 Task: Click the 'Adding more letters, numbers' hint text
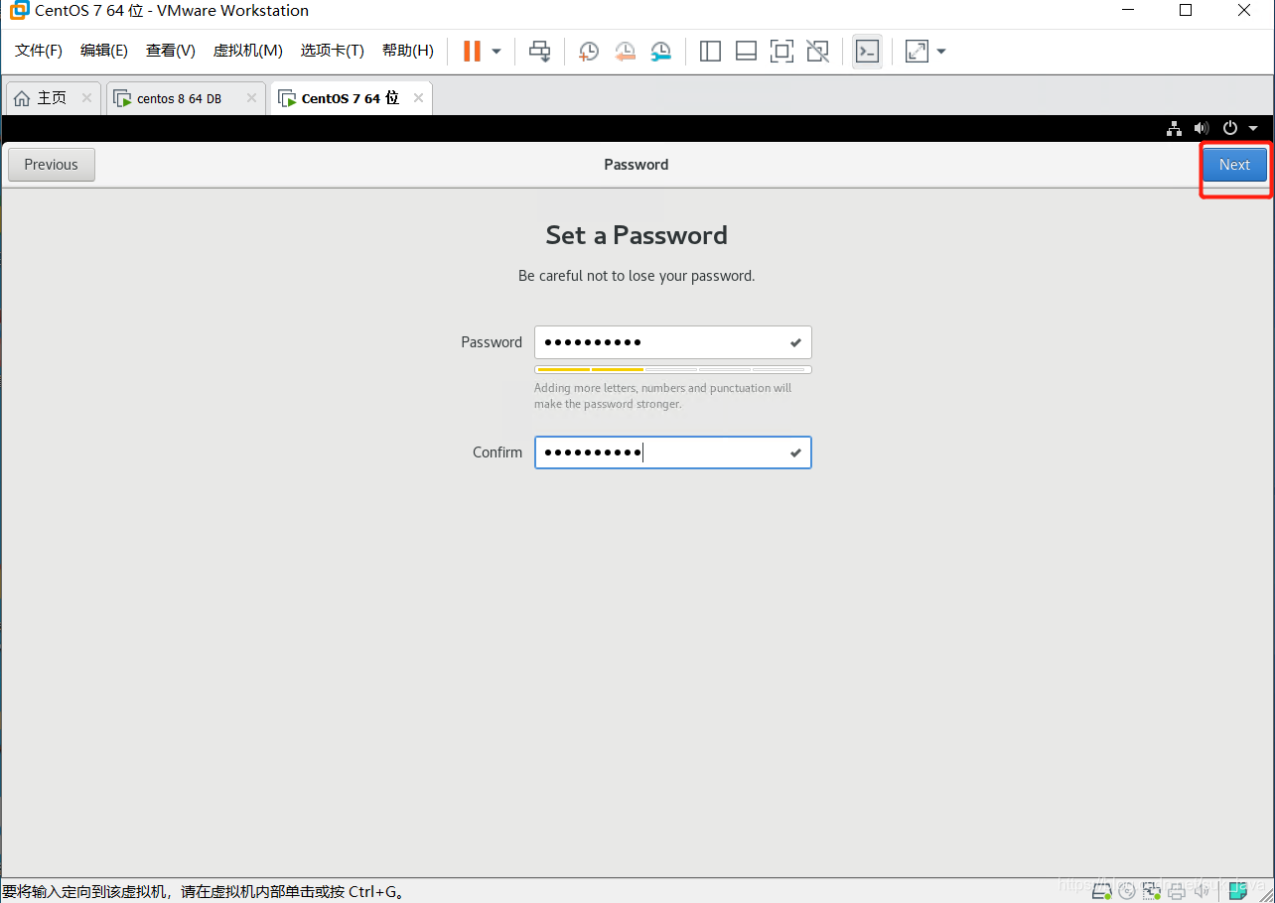coord(662,396)
